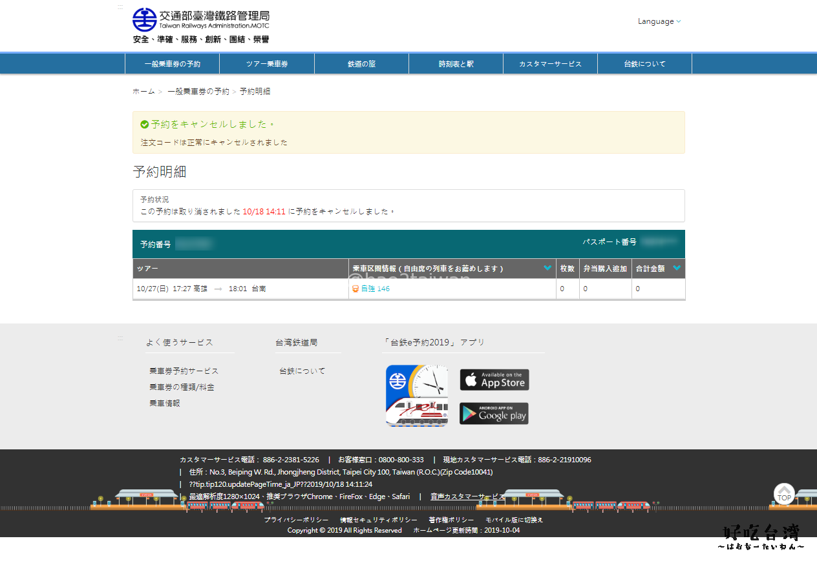Open the ツアー乗車券 menu
The width and height of the screenshot is (817, 563).
[267, 64]
